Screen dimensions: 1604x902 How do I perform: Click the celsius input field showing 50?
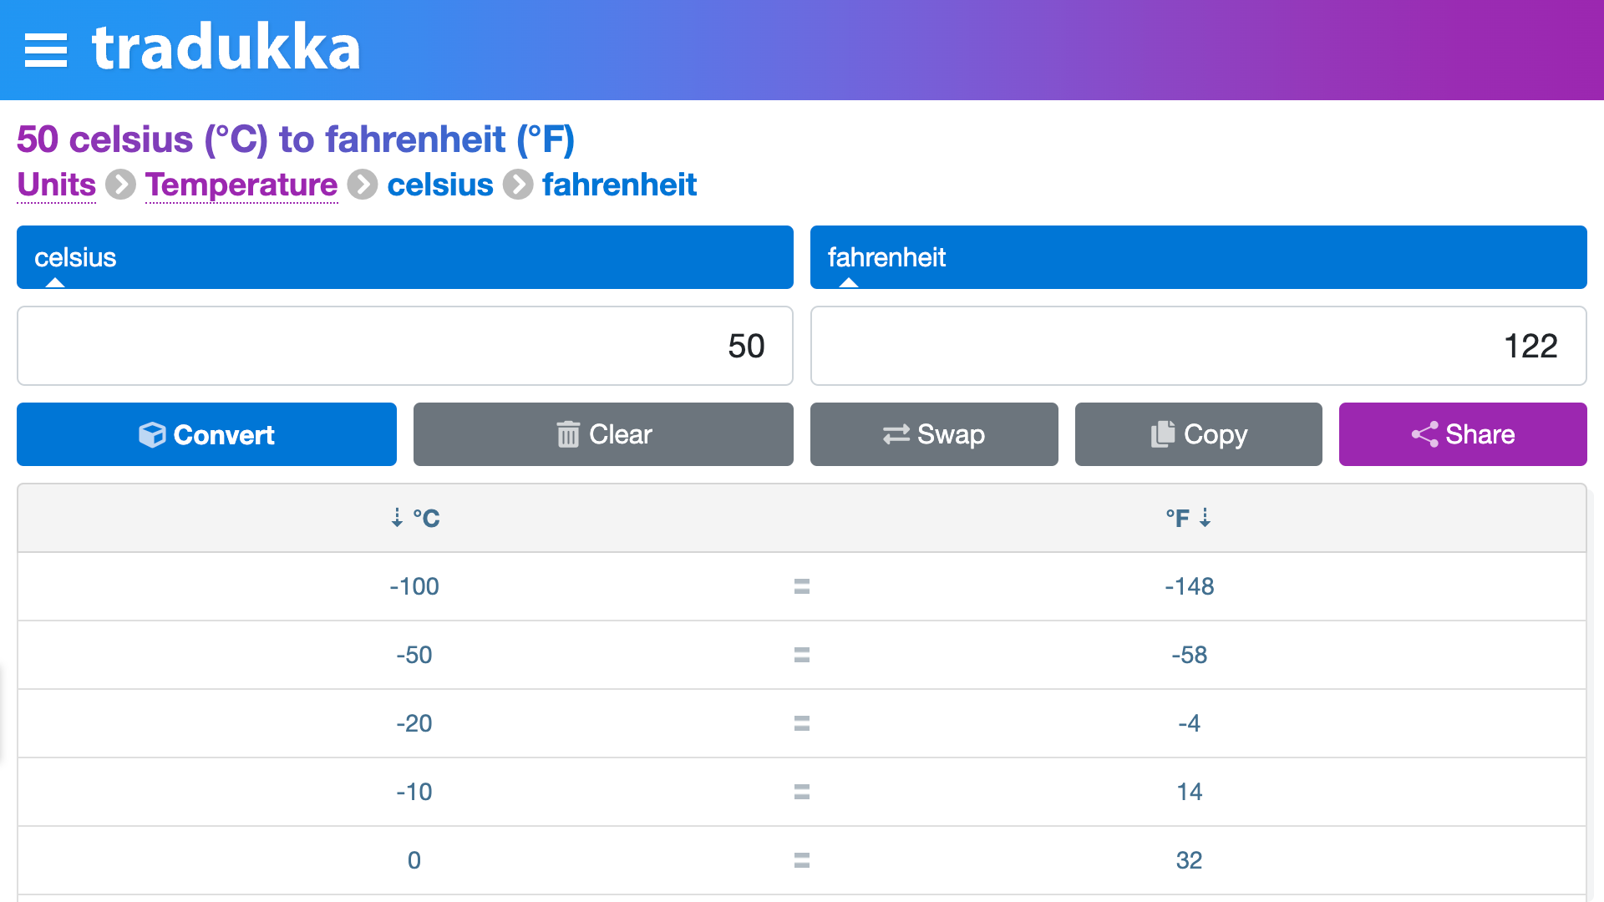(405, 346)
